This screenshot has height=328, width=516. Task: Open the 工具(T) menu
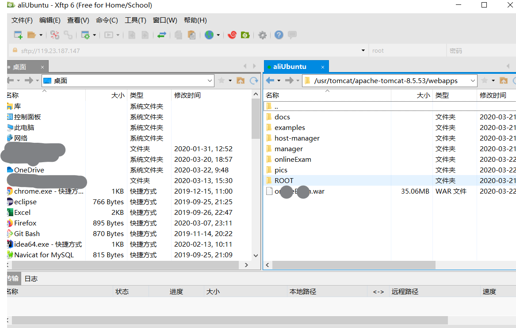[135, 20]
